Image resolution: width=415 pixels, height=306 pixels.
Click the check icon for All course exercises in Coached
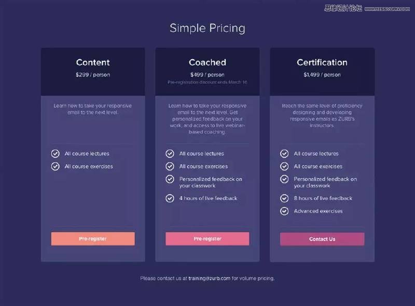(x=170, y=166)
